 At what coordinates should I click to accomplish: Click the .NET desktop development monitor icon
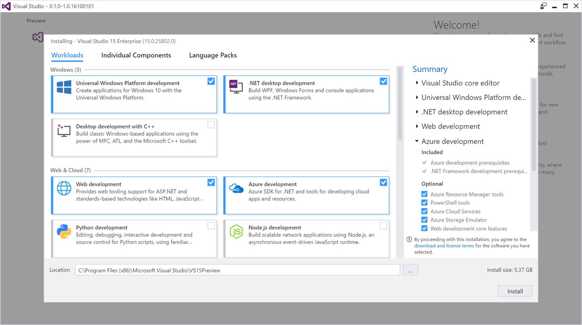[236, 86]
